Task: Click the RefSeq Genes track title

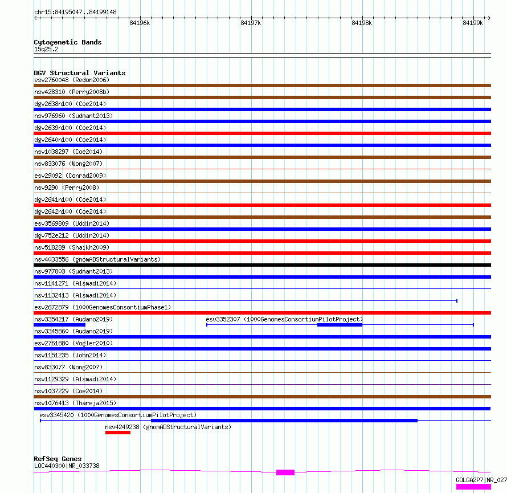Action: coord(58,459)
